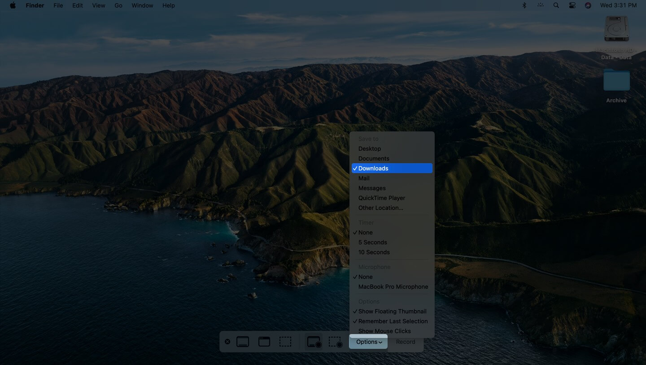Select Capture Selected Window icon

pyautogui.click(x=264, y=342)
